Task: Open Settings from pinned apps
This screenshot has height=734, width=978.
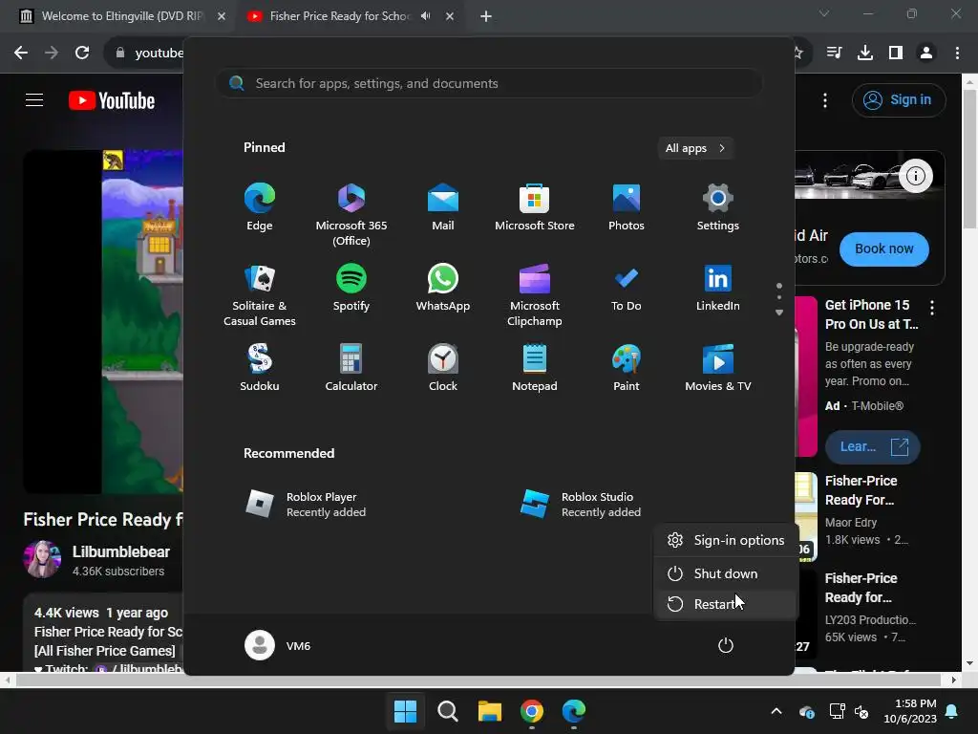Action: click(x=718, y=207)
